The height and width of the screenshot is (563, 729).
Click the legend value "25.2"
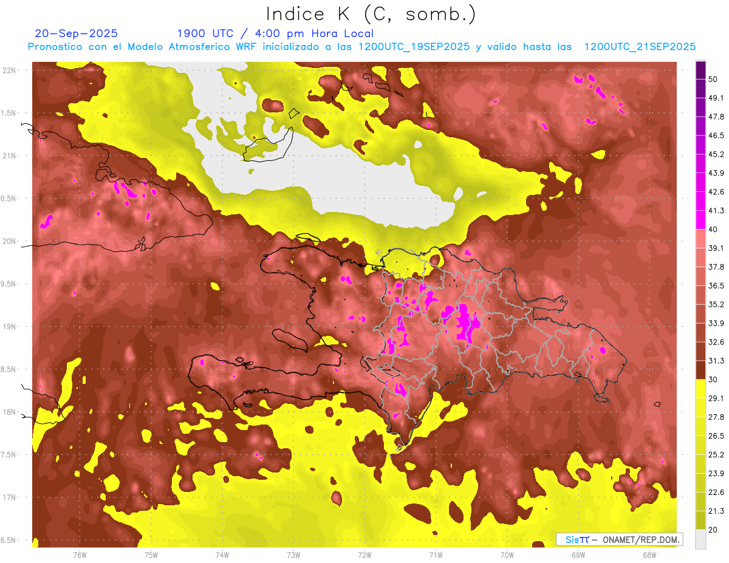point(716,455)
